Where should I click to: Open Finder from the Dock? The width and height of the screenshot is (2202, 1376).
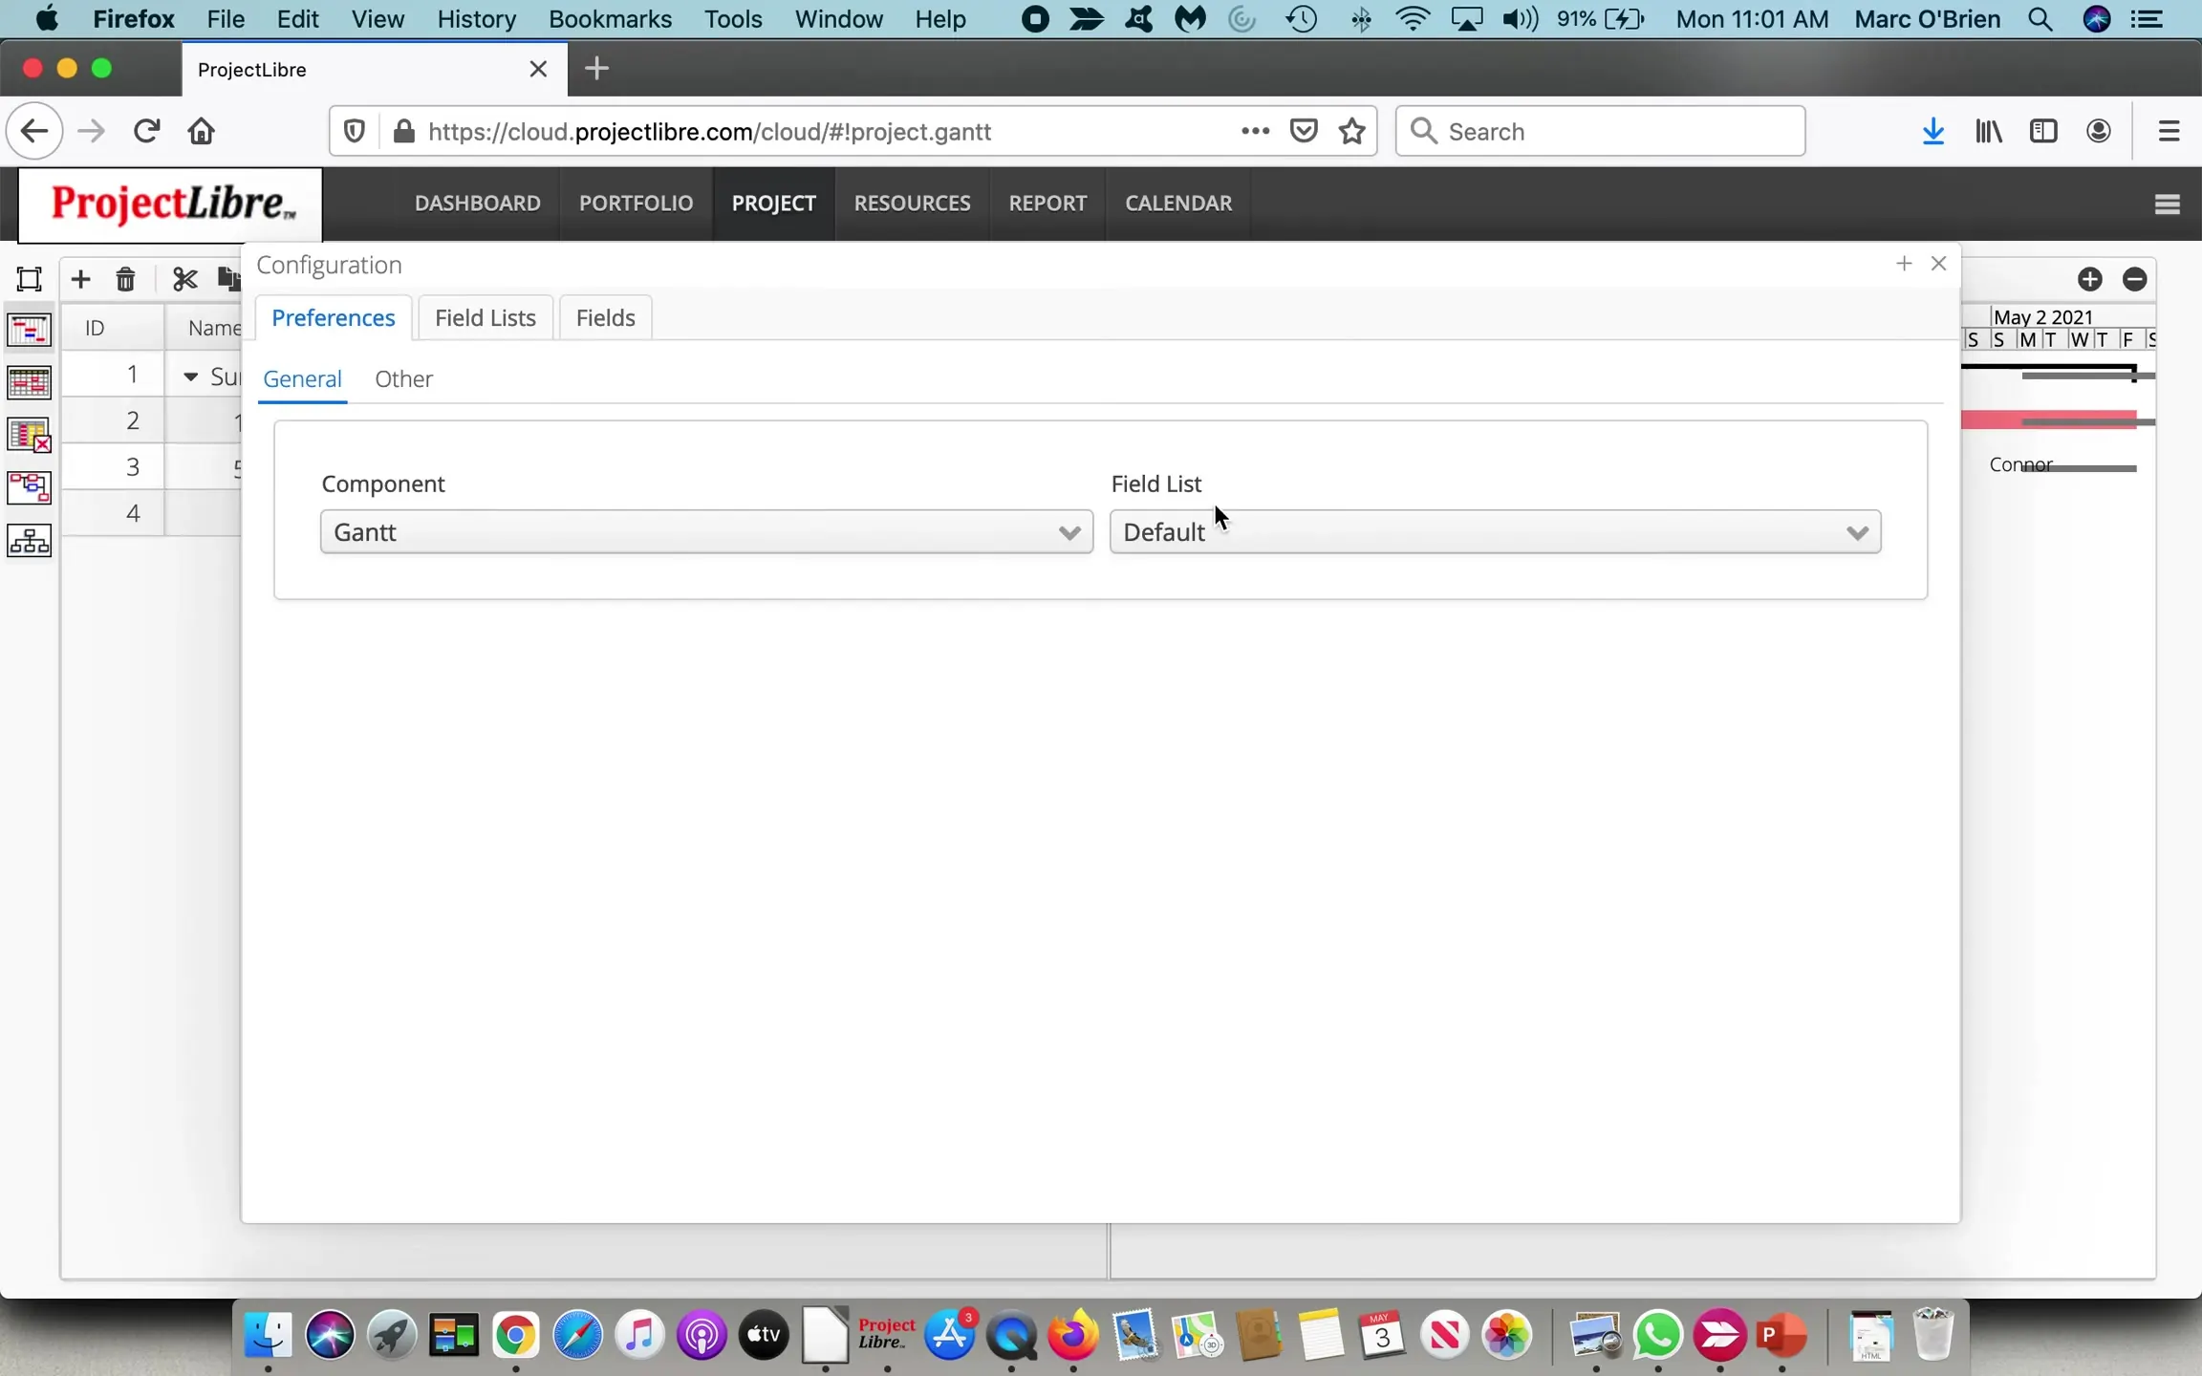click(268, 1335)
